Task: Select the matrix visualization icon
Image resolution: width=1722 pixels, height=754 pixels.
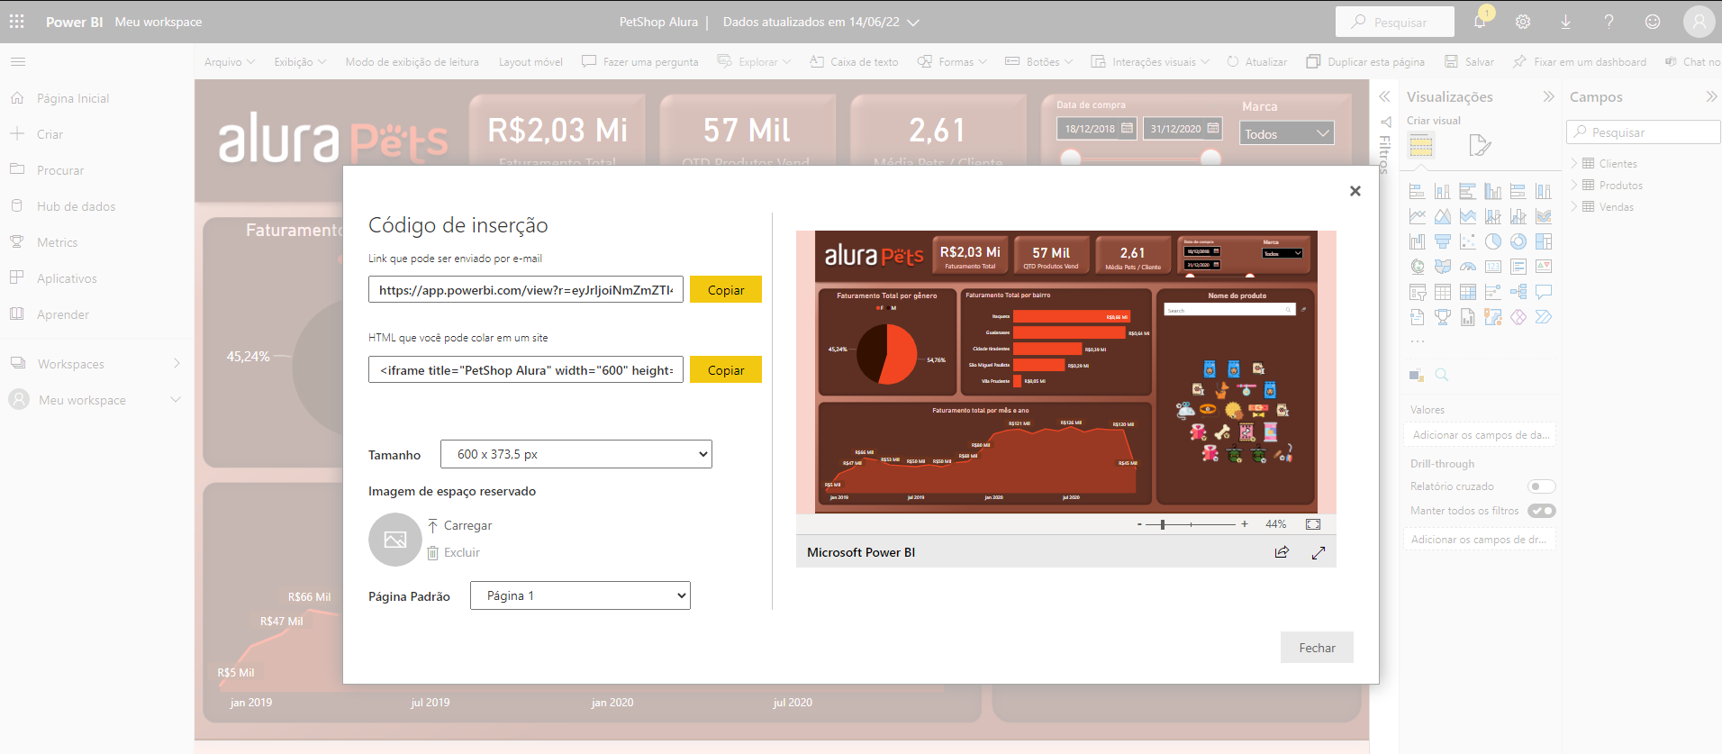Action: point(1468,292)
